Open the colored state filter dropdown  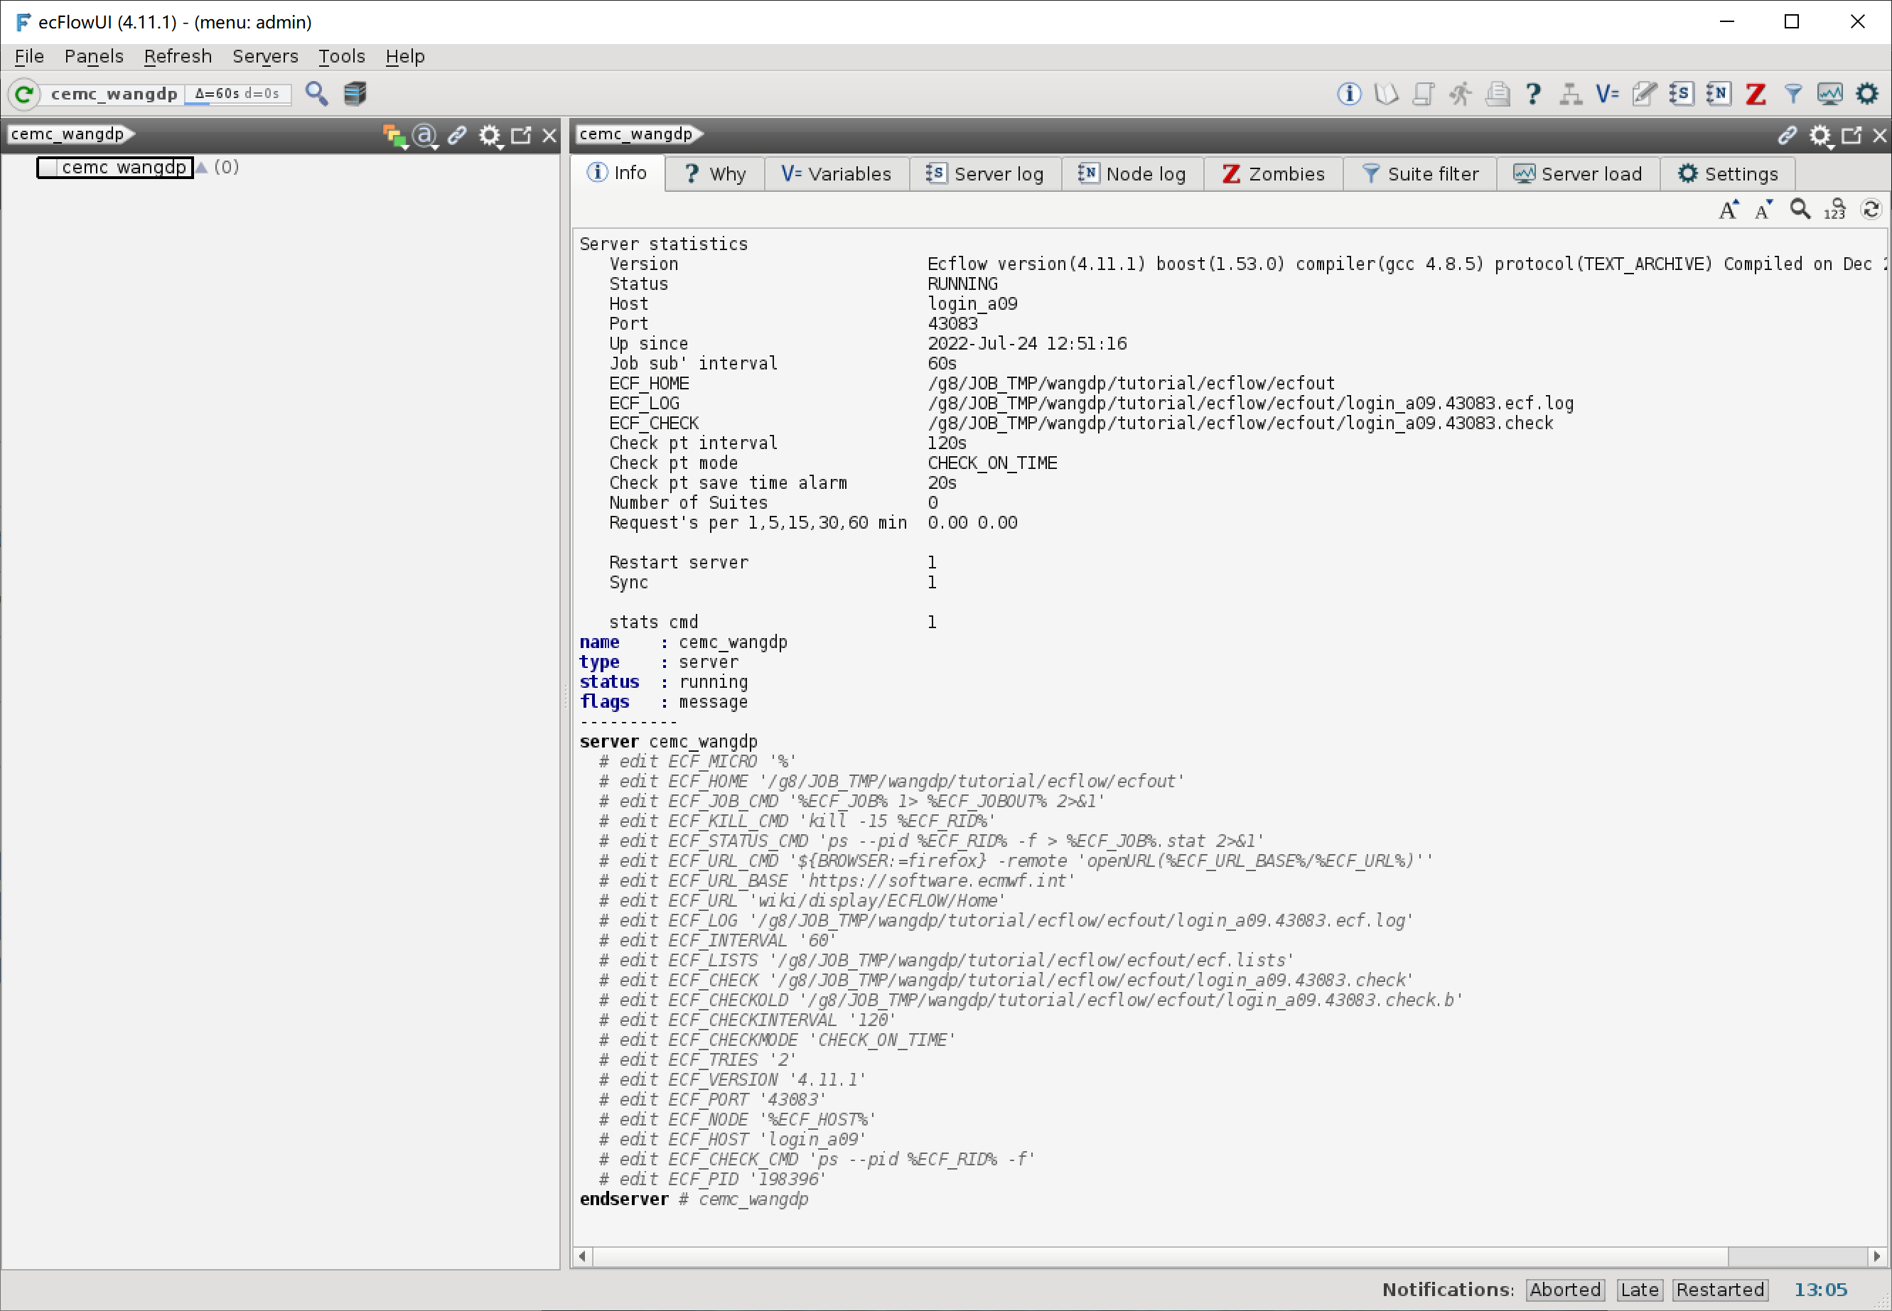click(x=395, y=136)
